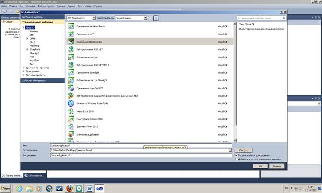Collapse the Visual C# tree node
Image resolution: width=322 pixels, height=193 pixels.
point(23,27)
